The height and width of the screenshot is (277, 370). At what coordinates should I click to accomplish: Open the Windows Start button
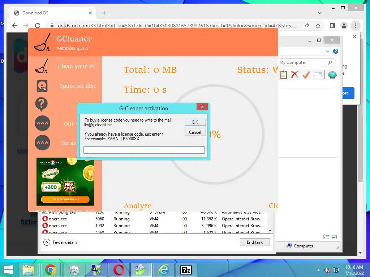[9, 270]
